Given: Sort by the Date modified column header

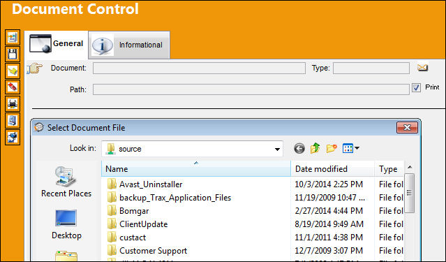Looking at the screenshot, I should pyautogui.click(x=332, y=169).
